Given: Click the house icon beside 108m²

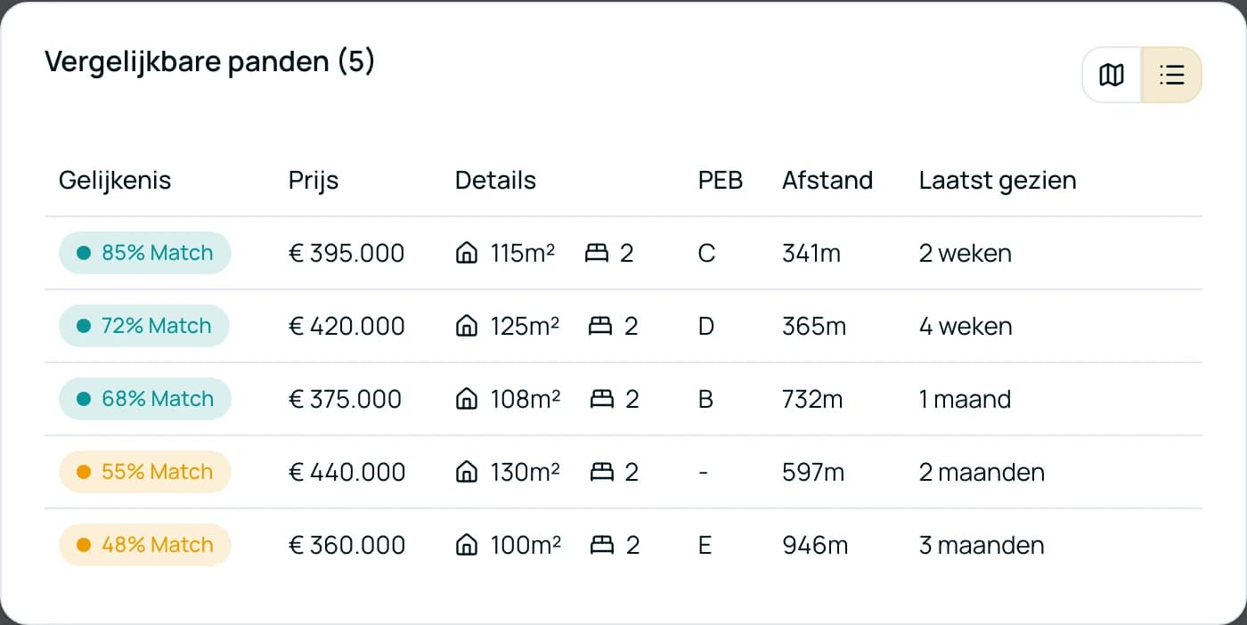Looking at the screenshot, I should pyautogui.click(x=466, y=400).
